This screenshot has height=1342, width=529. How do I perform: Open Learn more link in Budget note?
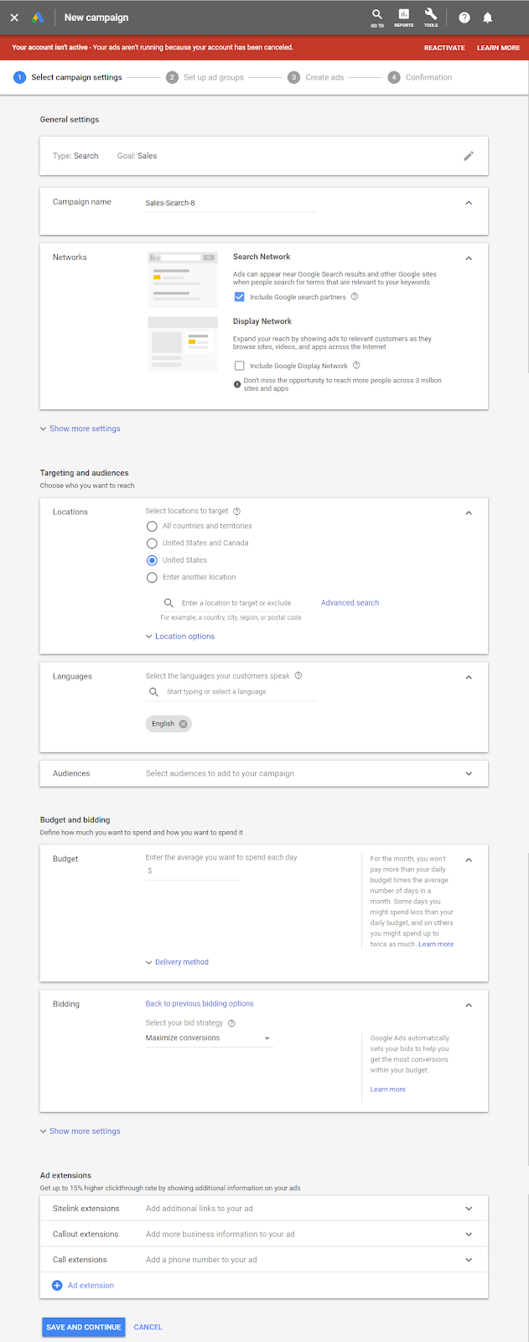[436, 944]
